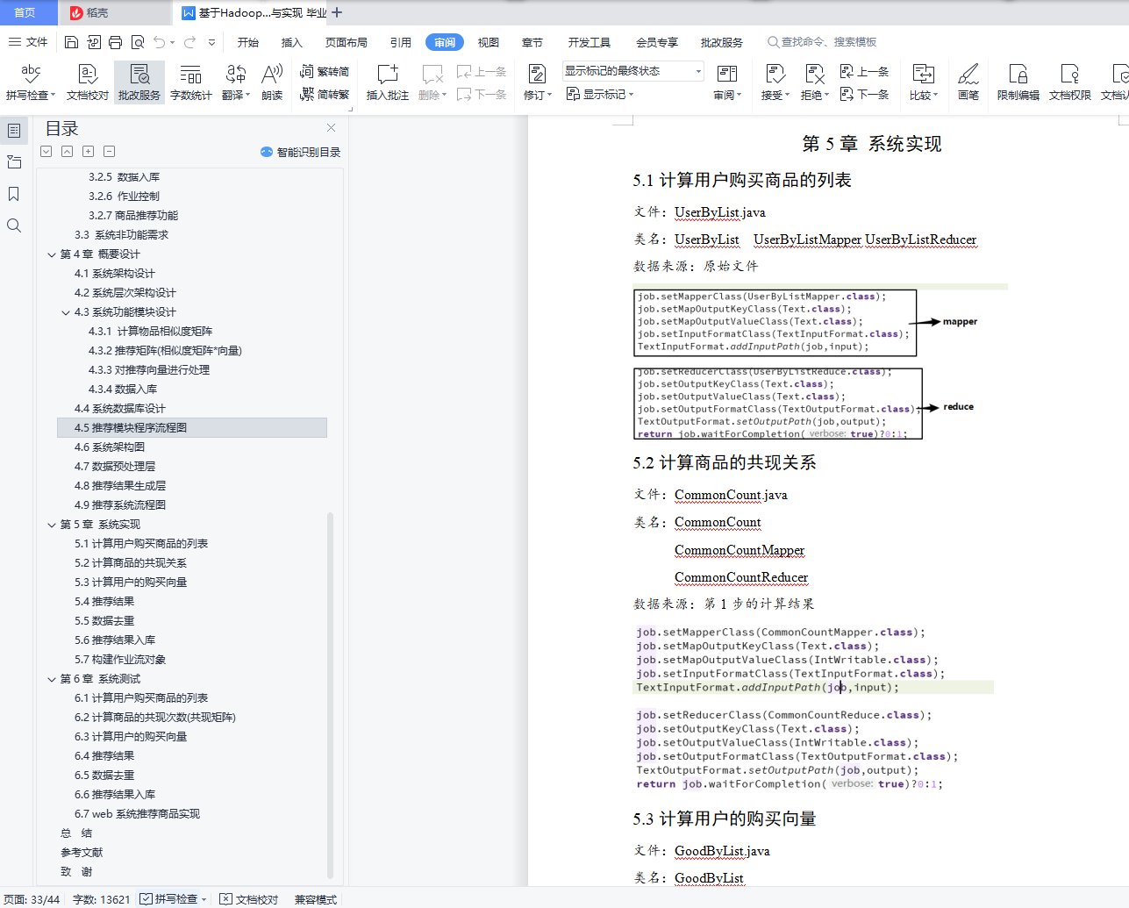Click the Redo arrow icon
Viewport: 1129px width, 908px height.
(x=190, y=42)
